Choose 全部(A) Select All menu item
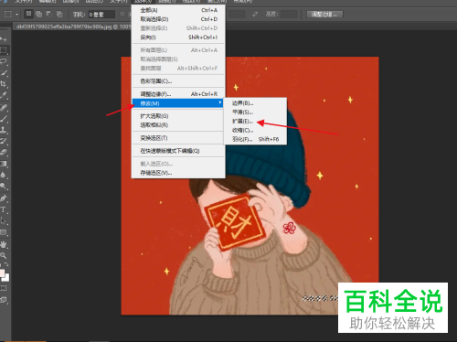Image resolution: width=457 pixels, height=342 pixels. pyautogui.click(x=179, y=10)
